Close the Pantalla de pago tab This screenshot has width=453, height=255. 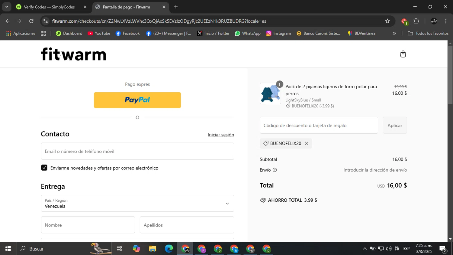164,7
